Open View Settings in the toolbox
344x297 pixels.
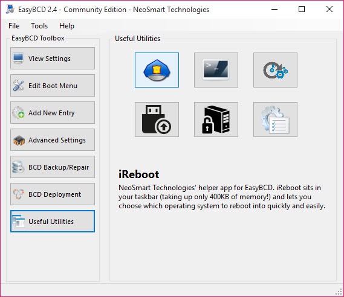pos(53,59)
